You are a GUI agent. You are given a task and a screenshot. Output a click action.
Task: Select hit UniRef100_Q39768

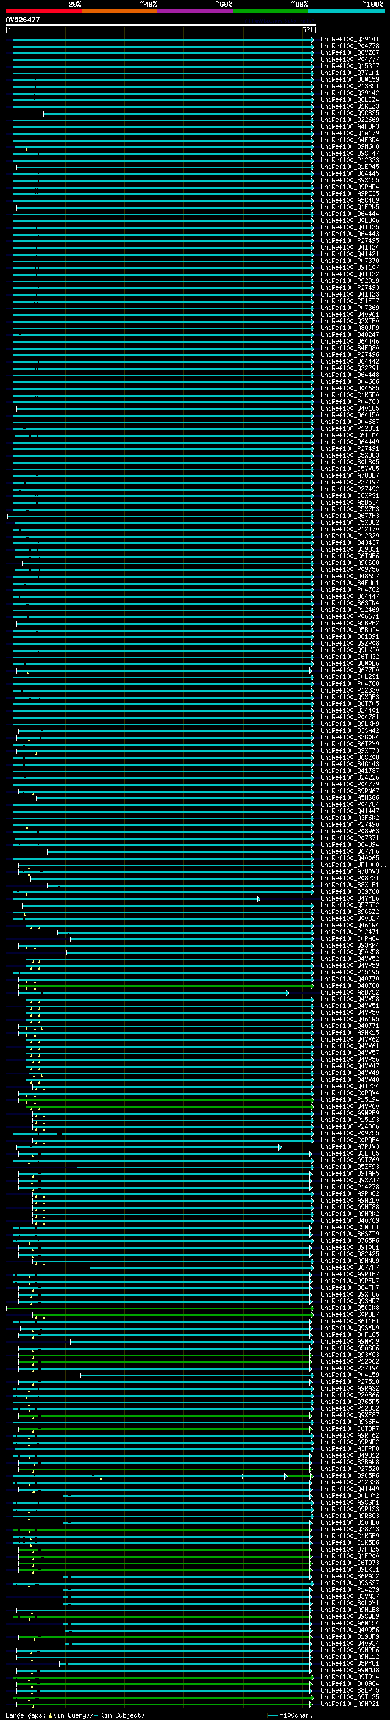349,891
